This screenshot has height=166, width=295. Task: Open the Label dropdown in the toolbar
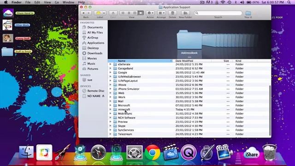pos(100,13)
